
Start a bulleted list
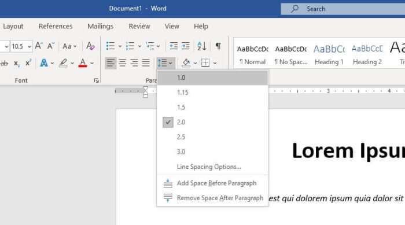pyautogui.click(x=111, y=46)
